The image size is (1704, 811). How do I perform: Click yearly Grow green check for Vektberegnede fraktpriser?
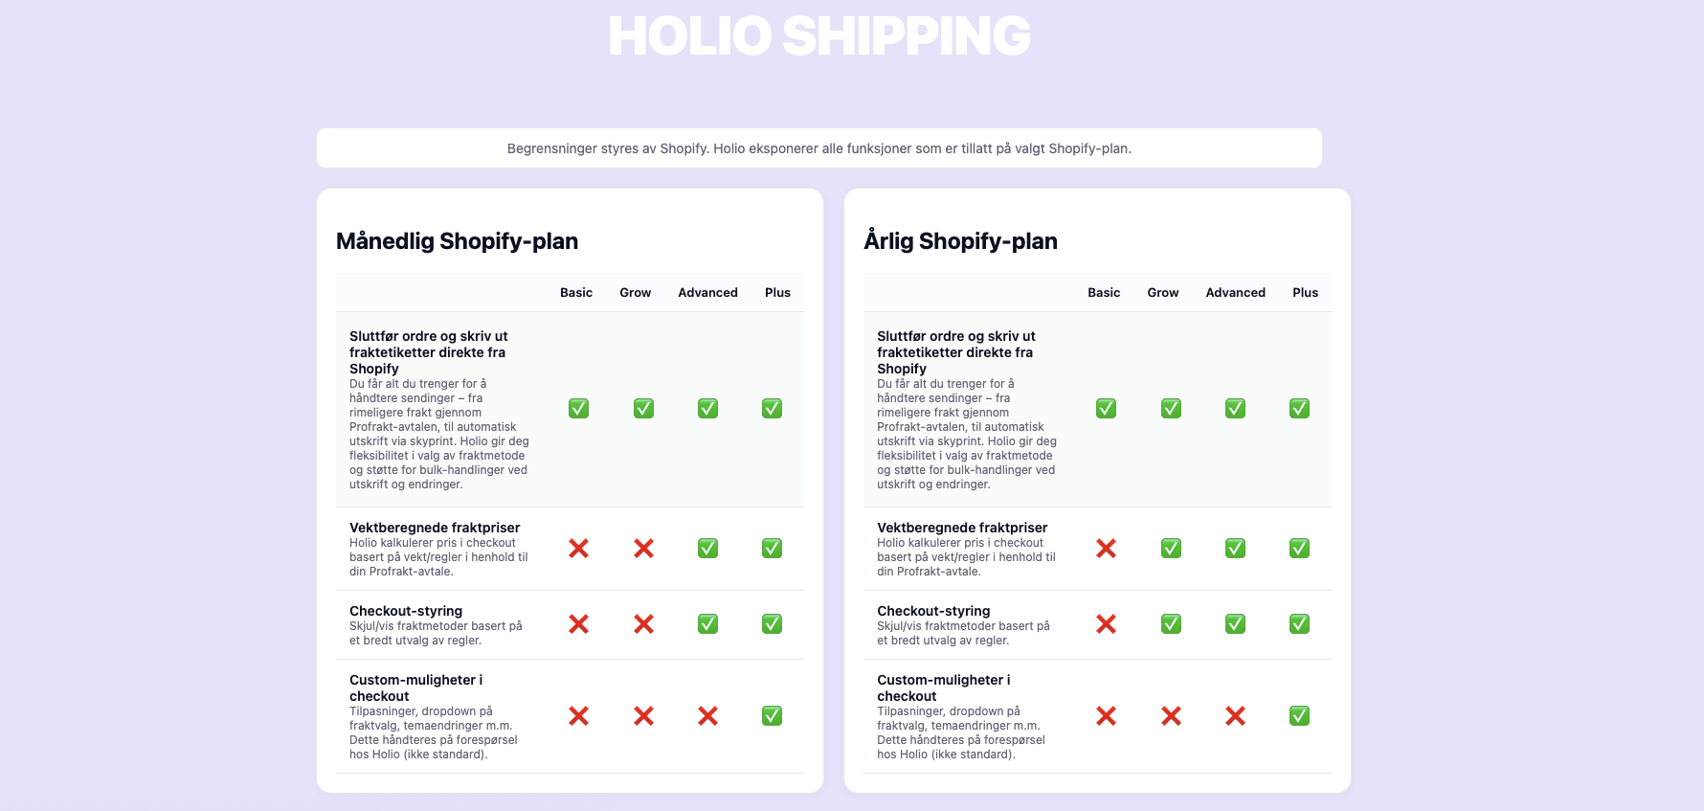[x=1171, y=549]
